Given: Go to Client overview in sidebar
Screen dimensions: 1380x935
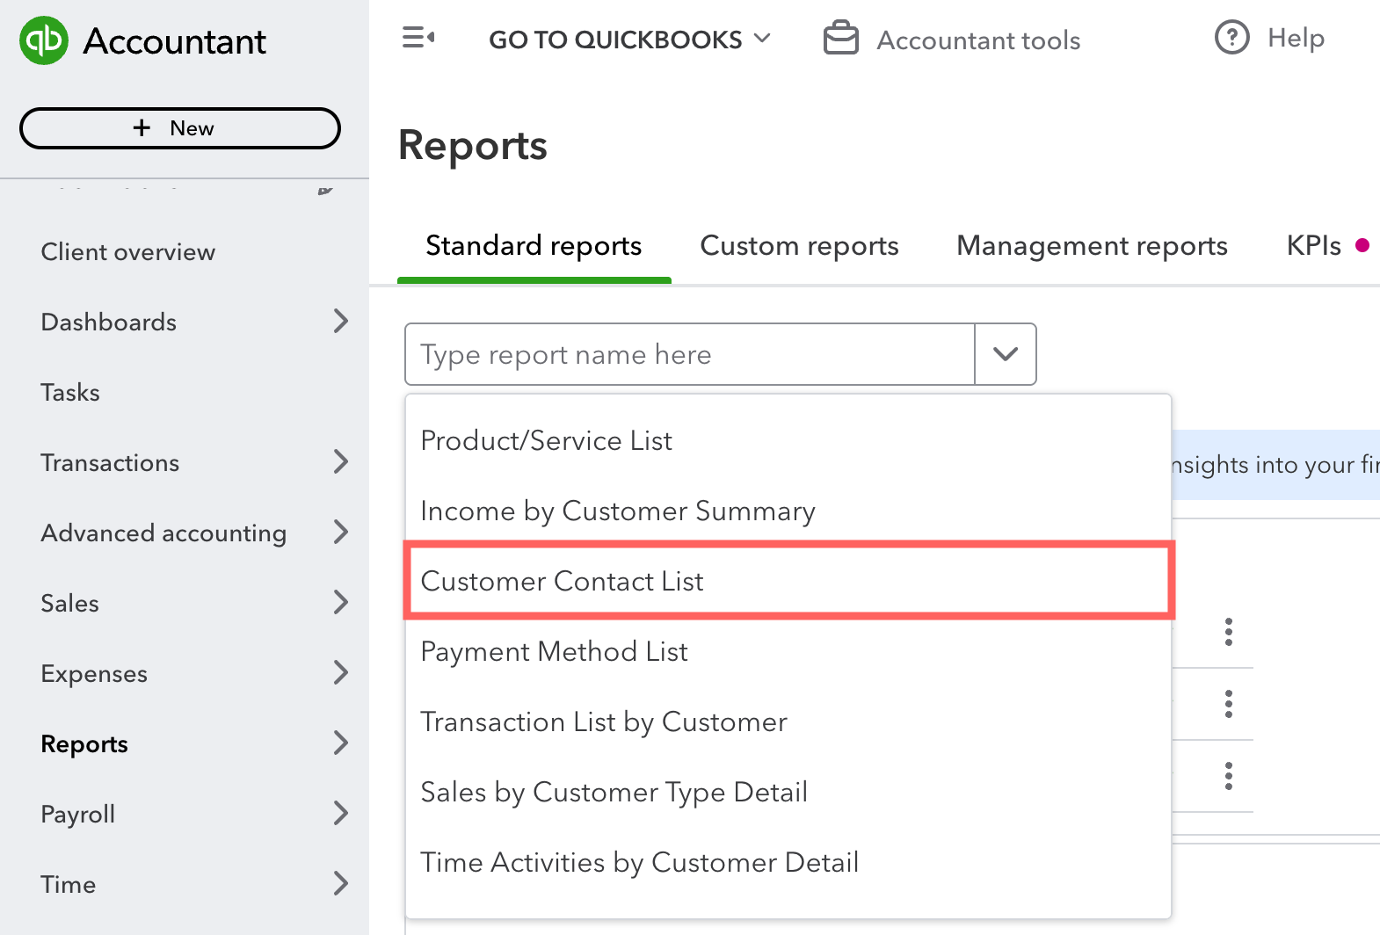Looking at the screenshot, I should tap(128, 252).
